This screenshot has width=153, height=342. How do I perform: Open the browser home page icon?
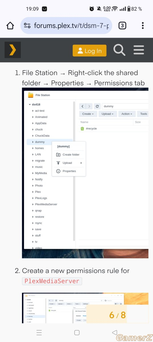[x=10, y=26]
